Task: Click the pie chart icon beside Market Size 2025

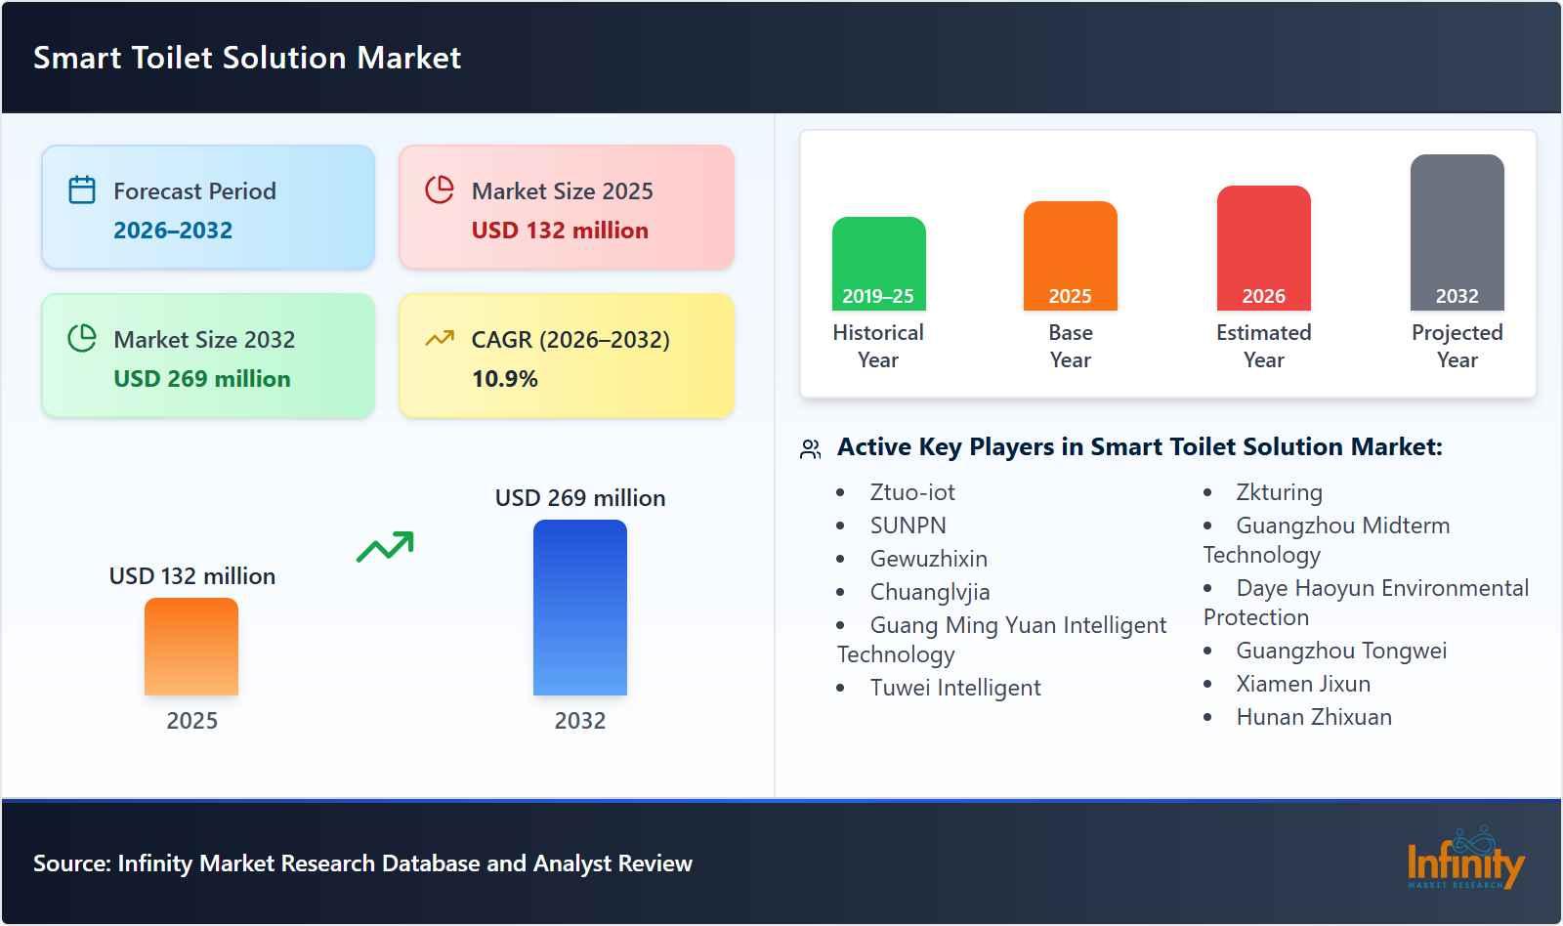Action: click(440, 189)
